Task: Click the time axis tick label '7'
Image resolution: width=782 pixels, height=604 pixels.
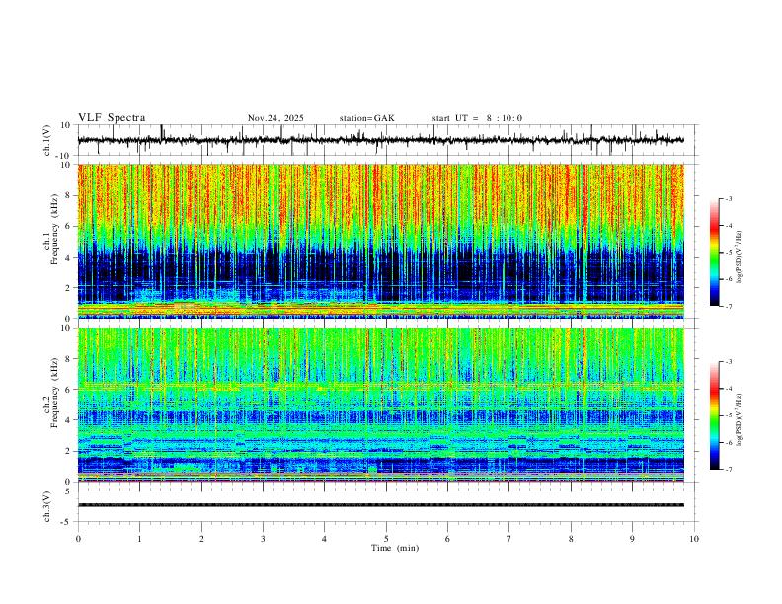Action: pyautogui.click(x=509, y=539)
